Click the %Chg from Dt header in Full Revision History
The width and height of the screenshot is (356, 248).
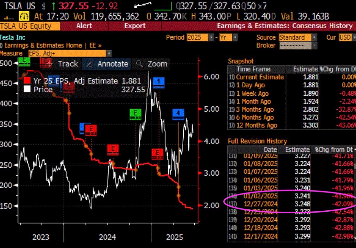point(334,150)
